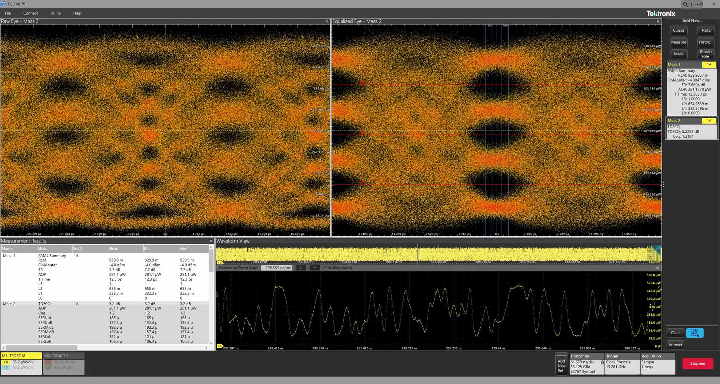Viewport: 720px width, 384px height.
Task: Toggle channel 1A on the M1: TSO8C18 source
Action: [x=5, y=362]
